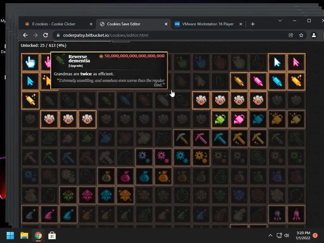
Task: Select the green temple idol upgrade
Action: tap(68, 195)
